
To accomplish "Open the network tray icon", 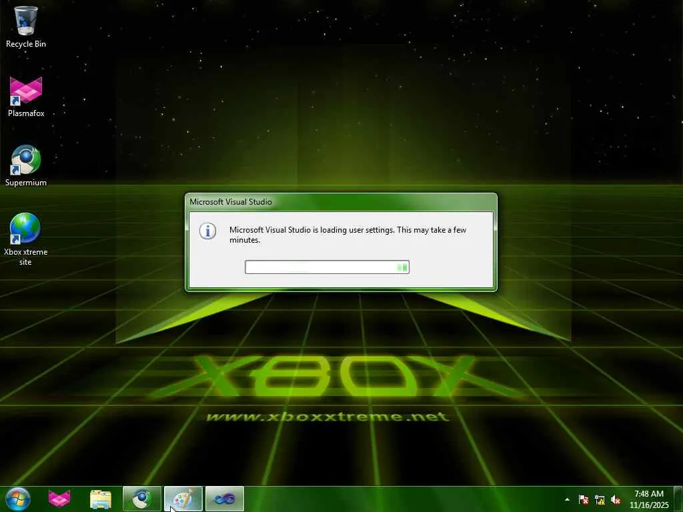I will tap(600, 499).
